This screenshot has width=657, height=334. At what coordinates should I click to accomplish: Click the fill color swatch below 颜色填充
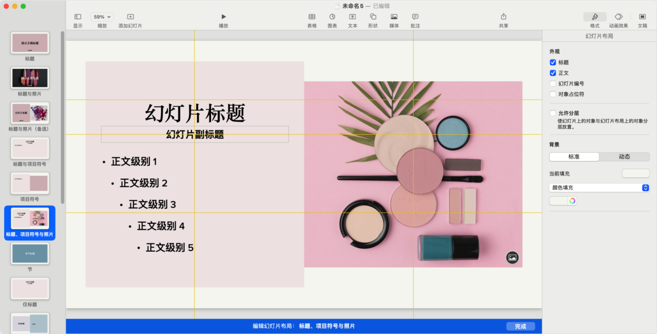pyautogui.click(x=559, y=201)
